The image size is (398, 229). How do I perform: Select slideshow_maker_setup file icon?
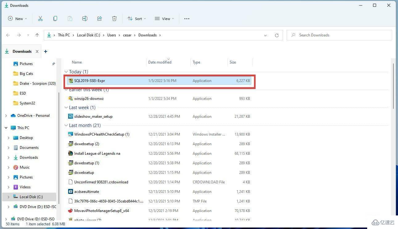71,117
